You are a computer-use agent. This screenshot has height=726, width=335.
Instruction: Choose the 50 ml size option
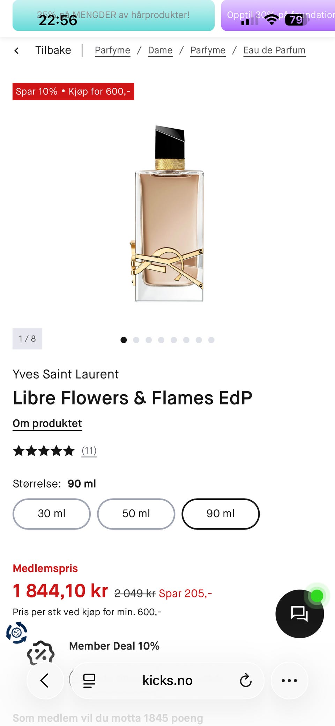tap(136, 514)
